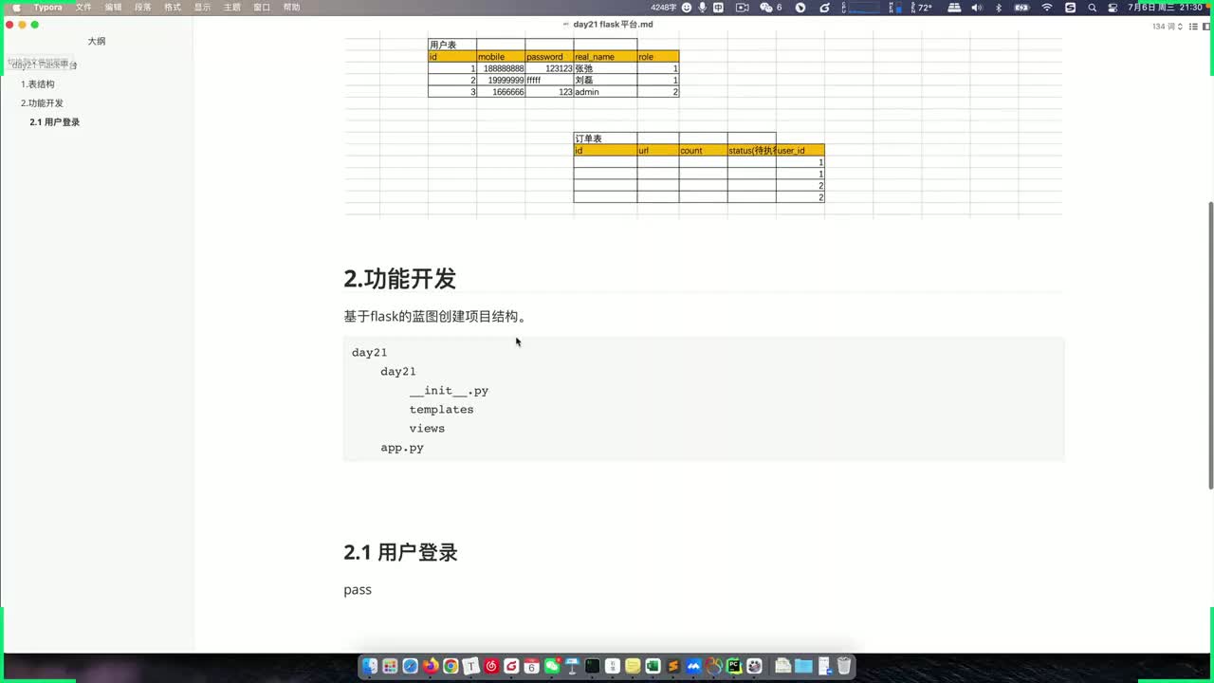
Task: Click the __init__.py line in code block
Action: 449,391
